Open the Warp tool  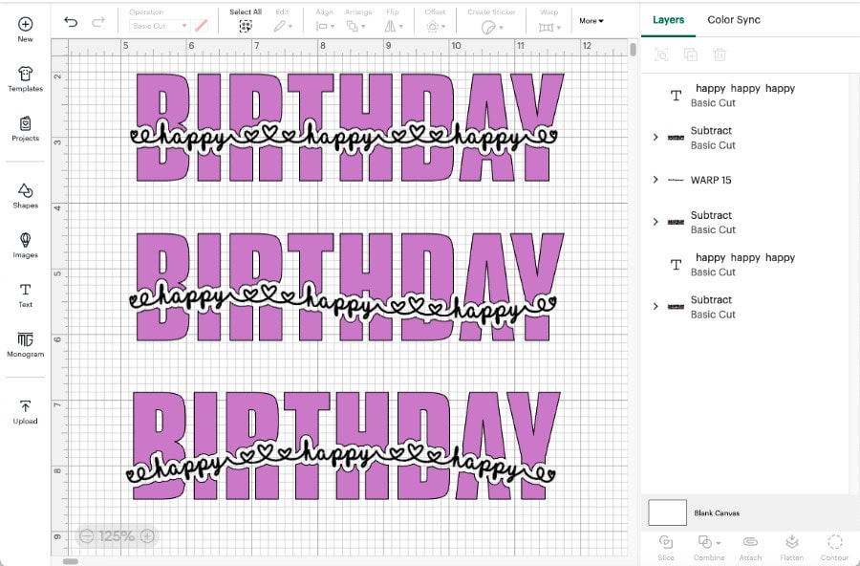coord(549,27)
